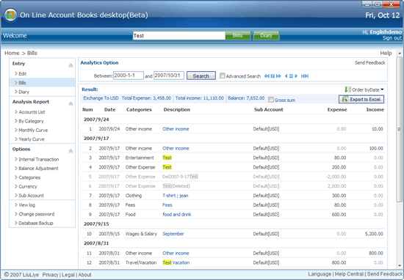Collapse the Entry sidebar section
The image size is (404, 280).
pos(71,66)
